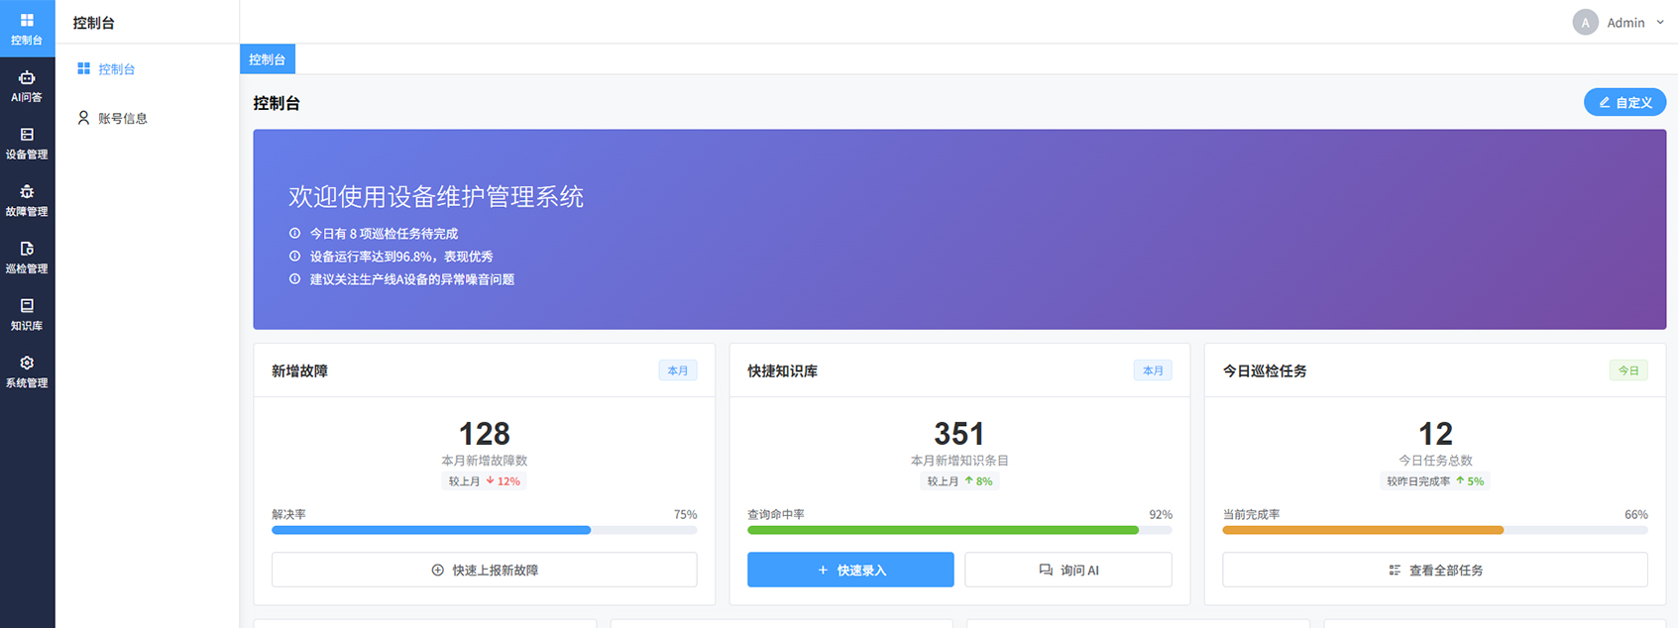Select 账号信息 in the submenu
Viewport: 1678px width, 628px height.
pos(122,118)
